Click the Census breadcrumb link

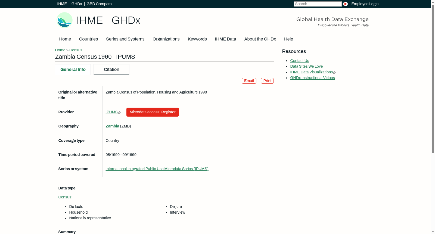pyautogui.click(x=76, y=50)
